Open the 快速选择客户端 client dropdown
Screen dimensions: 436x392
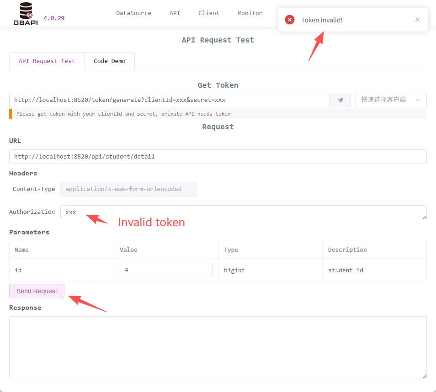click(x=391, y=100)
